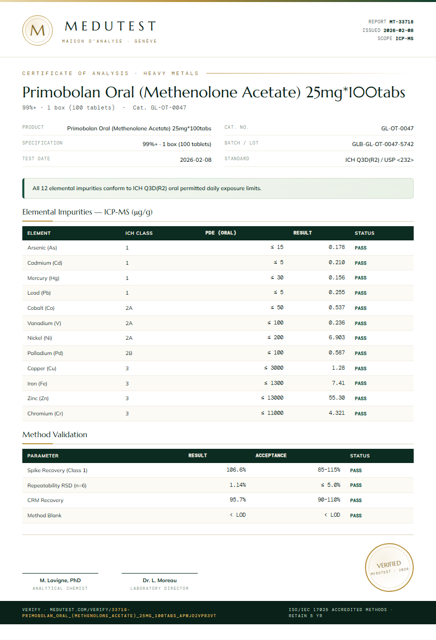Viewport: 436px width, 640px height.
Task: Click batch lot GLB-GL-OT-0047-5742
Action: 383,144
